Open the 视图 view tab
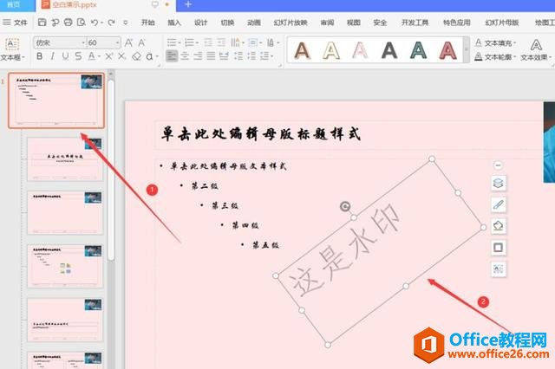 [354, 23]
